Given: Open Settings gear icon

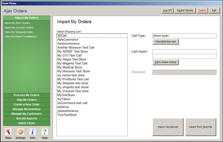Looking at the screenshot, I should (20, 132).
